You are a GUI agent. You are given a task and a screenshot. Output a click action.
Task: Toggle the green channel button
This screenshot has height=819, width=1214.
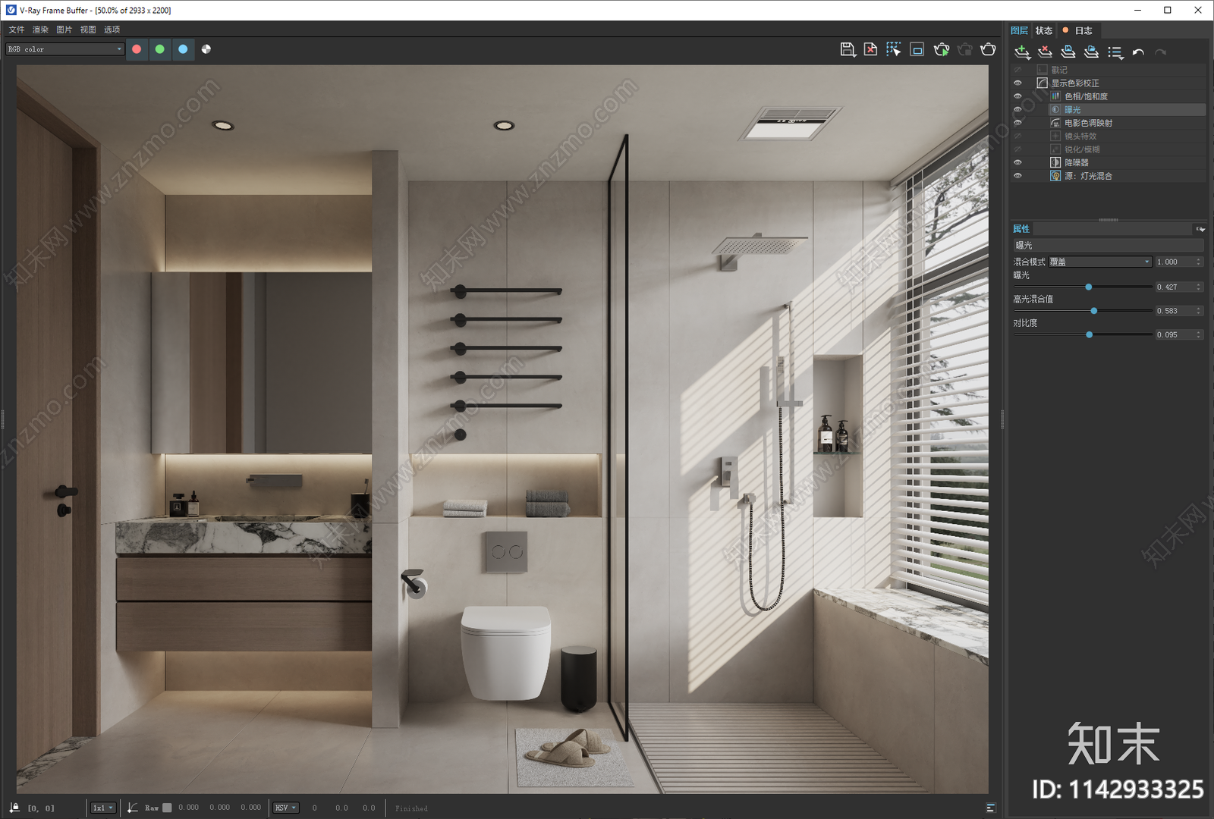[160, 49]
